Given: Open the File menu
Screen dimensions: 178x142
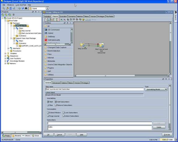Looking at the screenshot, I should [4, 5].
